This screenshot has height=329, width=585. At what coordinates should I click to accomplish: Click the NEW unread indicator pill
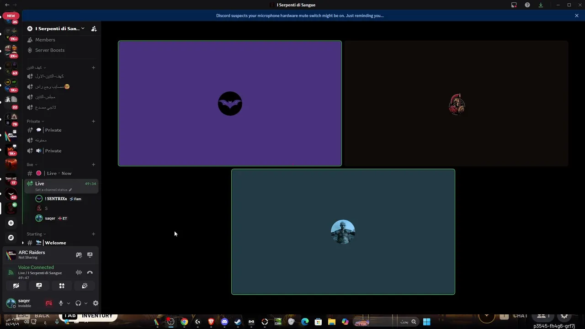[x=11, y=16]
